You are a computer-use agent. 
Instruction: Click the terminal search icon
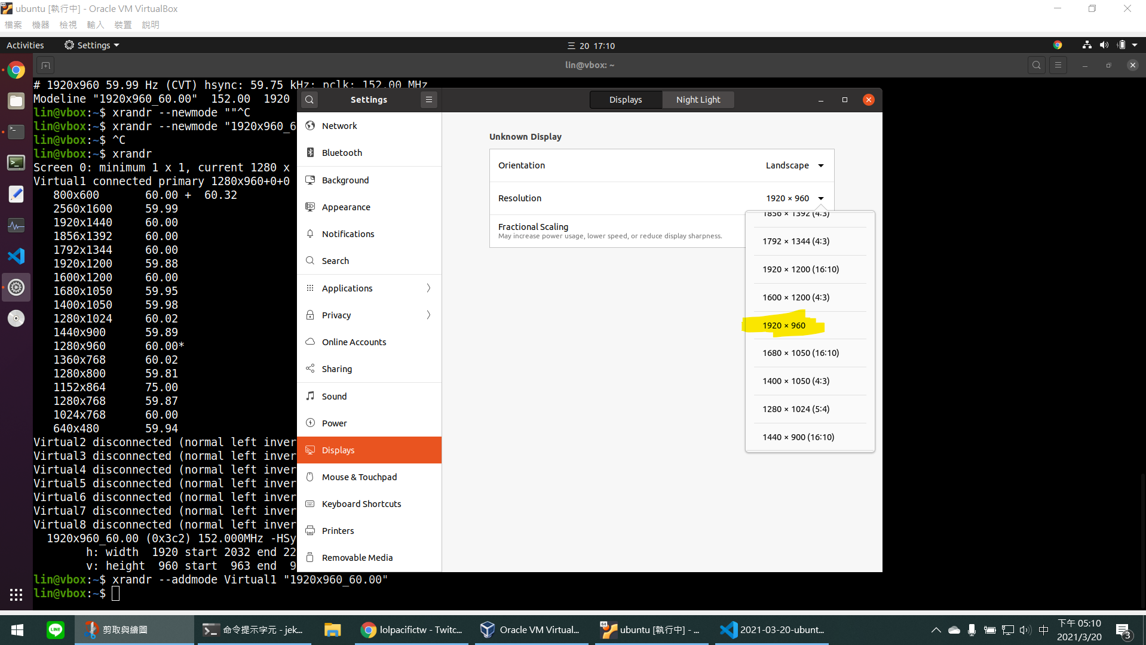pyautogui.click(x=1037, y=65)
